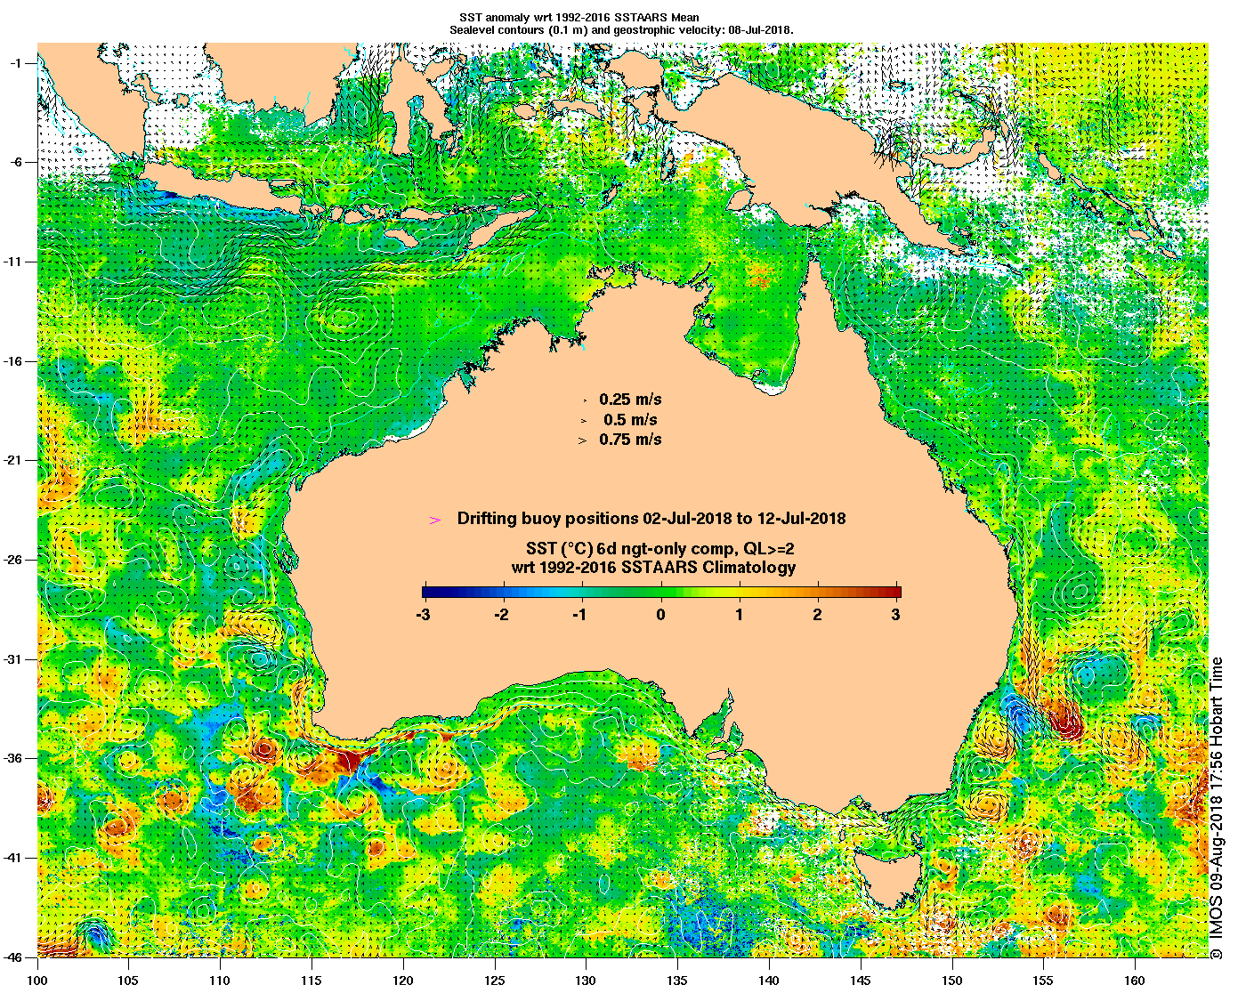The image size is (1246, 1001).
Task: Select the title 'SST anomaly wrt 1992-2016 SSTAARS Mean'
Action: pyautogui.click(x=579, y=17)
